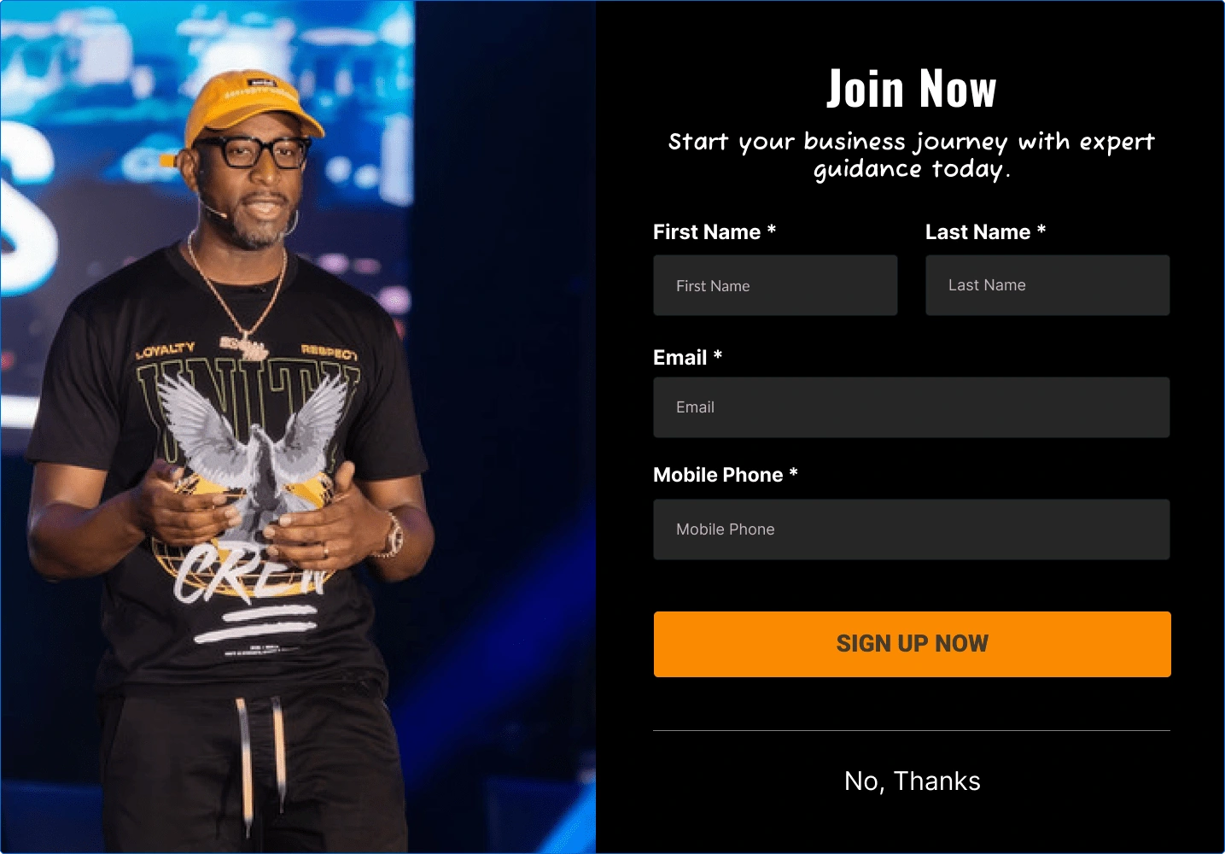
Task: Focus the Last Name text box
Action: tap(1047, 285)
